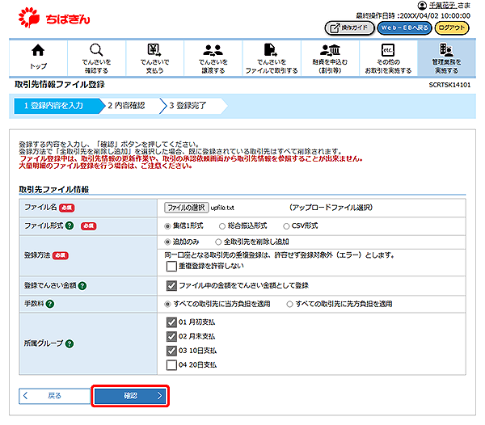
Task: Open the 操作ガイド button
Action: click(x=349, y=28)
